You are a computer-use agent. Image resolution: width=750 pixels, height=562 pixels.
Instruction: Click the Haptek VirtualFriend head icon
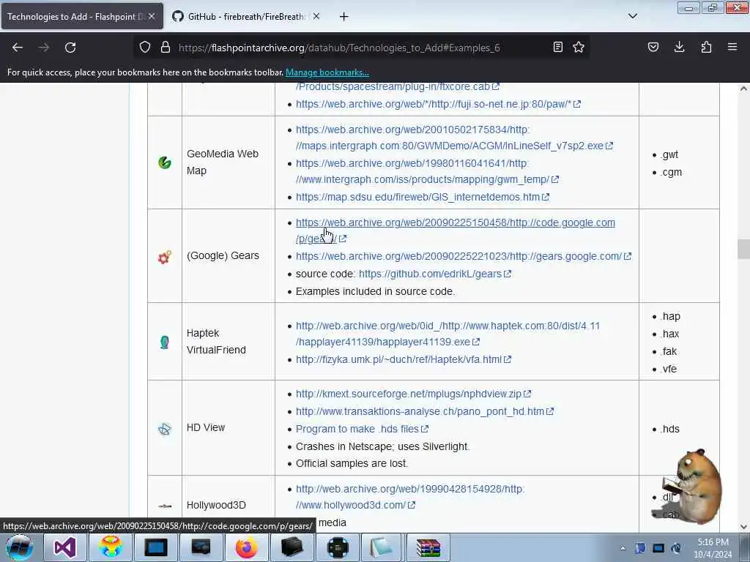[165, 342]
